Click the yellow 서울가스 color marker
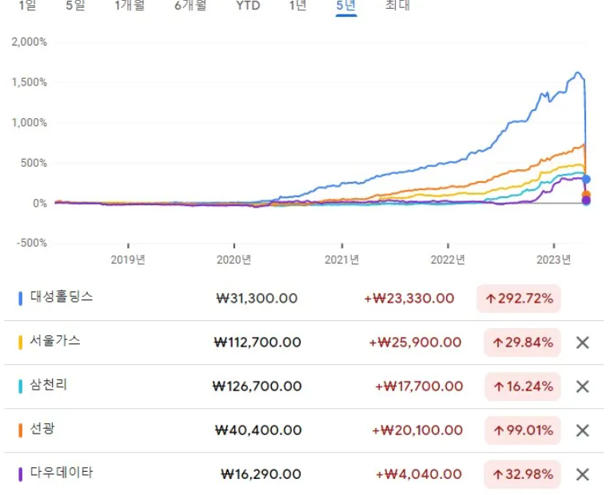The height and width of the screenshot is (495, 610). tap(20, 343)
